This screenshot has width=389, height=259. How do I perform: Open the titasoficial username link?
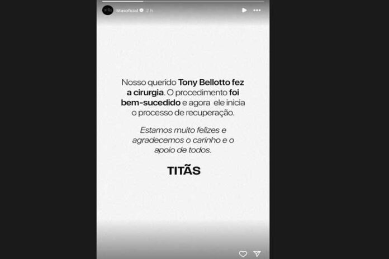[x=127, y=11]
